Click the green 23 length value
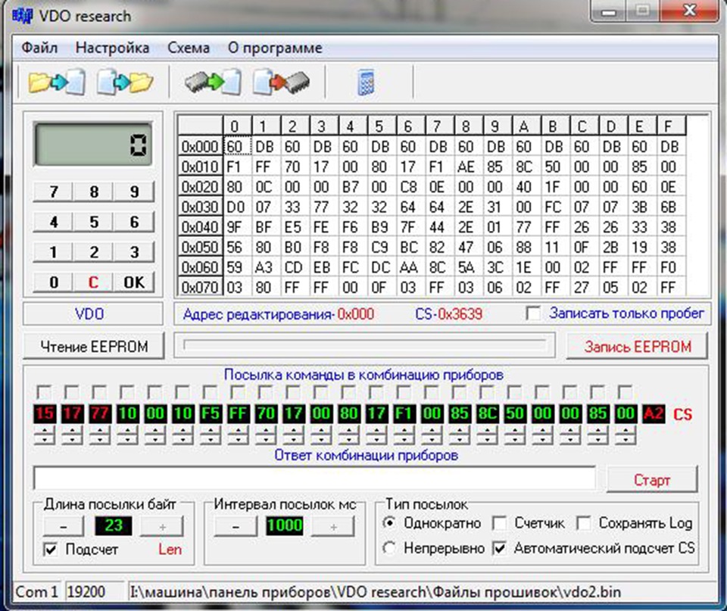 pos(113,525)
